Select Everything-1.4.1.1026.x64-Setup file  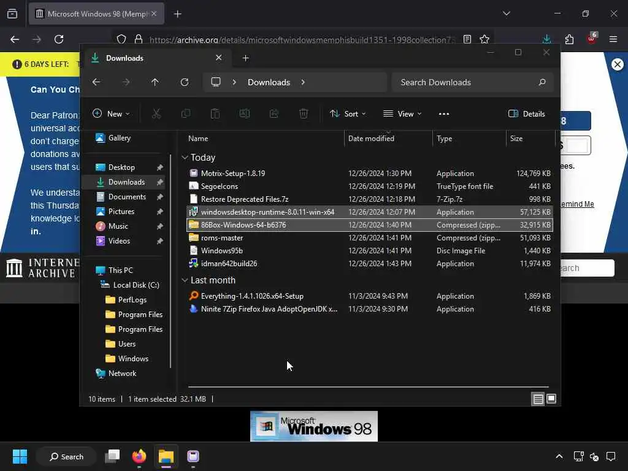tap(369, 296)
